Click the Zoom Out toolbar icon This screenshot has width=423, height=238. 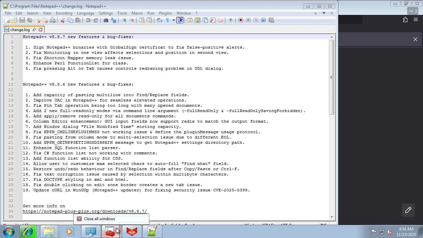131,20
